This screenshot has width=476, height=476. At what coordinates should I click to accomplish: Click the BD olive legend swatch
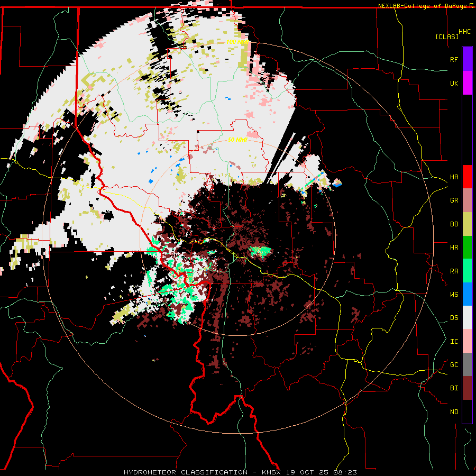467,224
